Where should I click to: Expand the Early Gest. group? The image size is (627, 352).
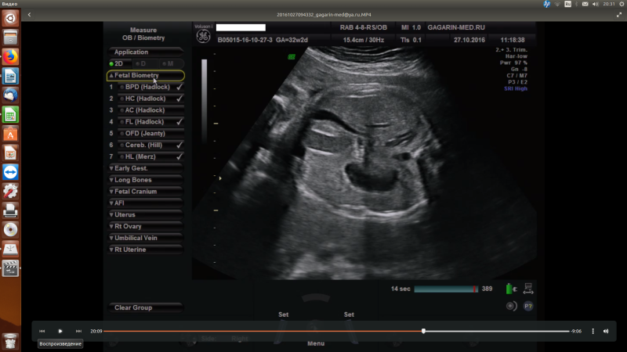[x=146, y=168]
